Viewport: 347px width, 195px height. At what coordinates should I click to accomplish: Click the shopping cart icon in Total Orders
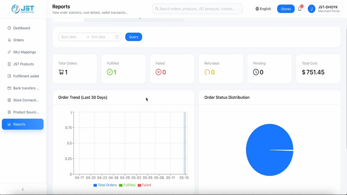pos(61,72)
